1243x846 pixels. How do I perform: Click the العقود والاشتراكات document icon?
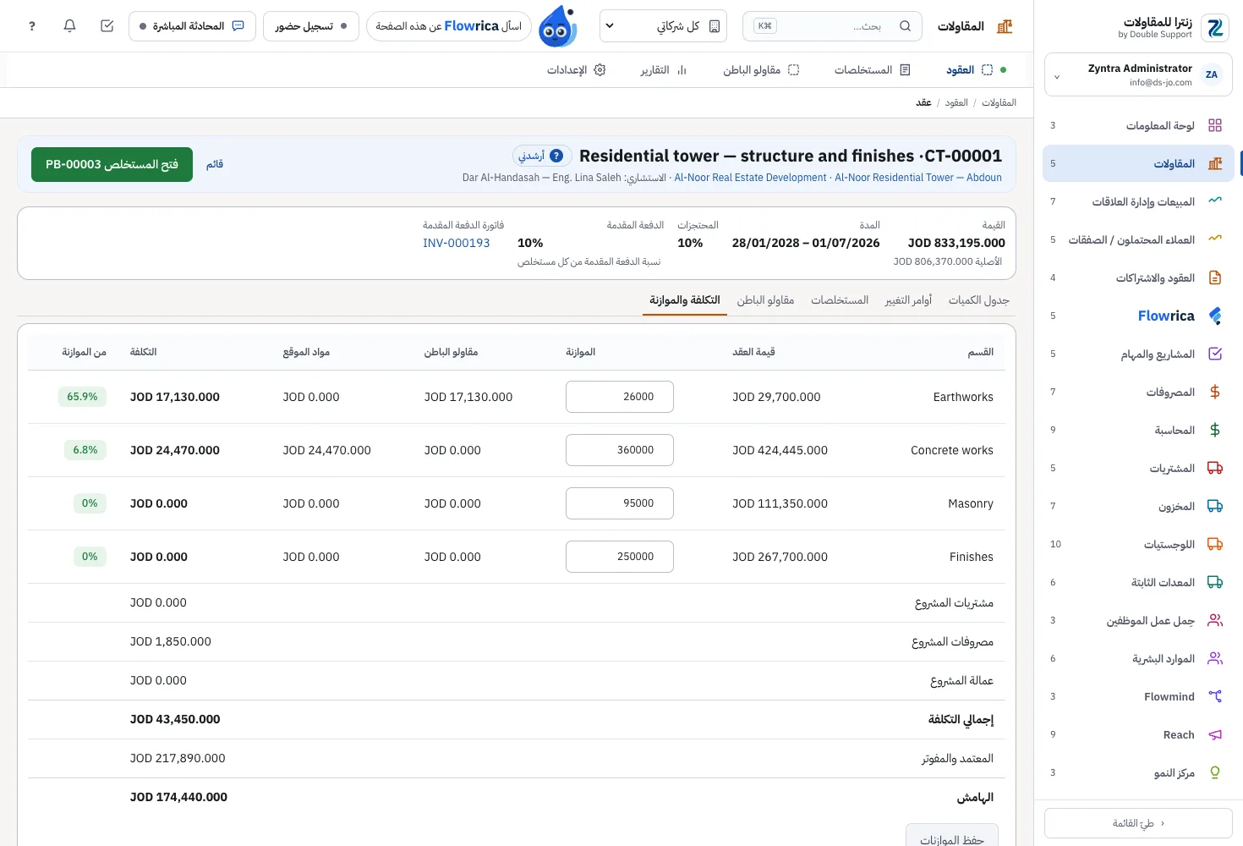[1215, 277]
